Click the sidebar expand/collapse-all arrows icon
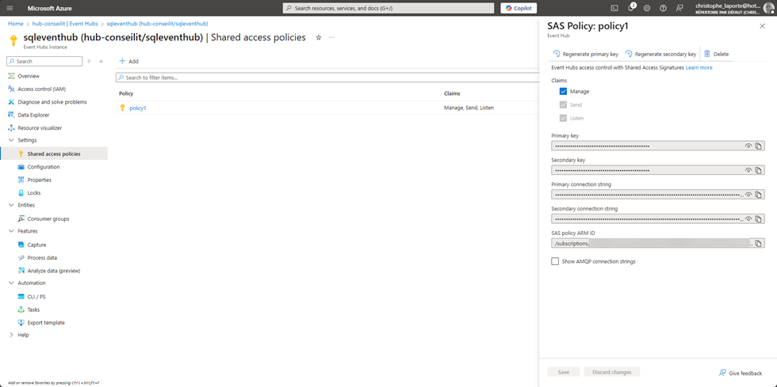777x387 pixels. click(89, 62)
